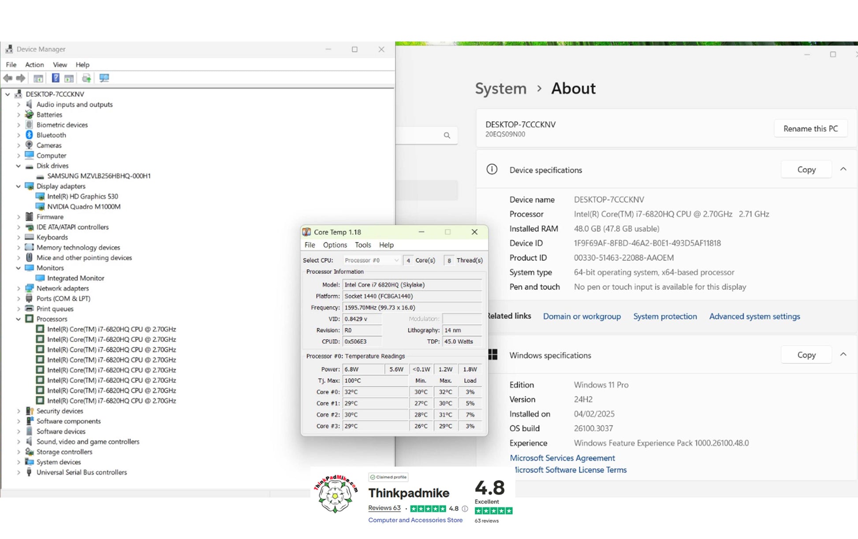Expand the Network adapters node
This screenshot has width=858, height=539.
(19, 288)
